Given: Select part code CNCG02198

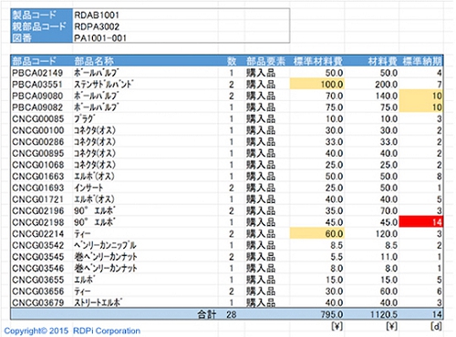Looking at the screenshot, I should pyautogui.click(x=38, y=222).
